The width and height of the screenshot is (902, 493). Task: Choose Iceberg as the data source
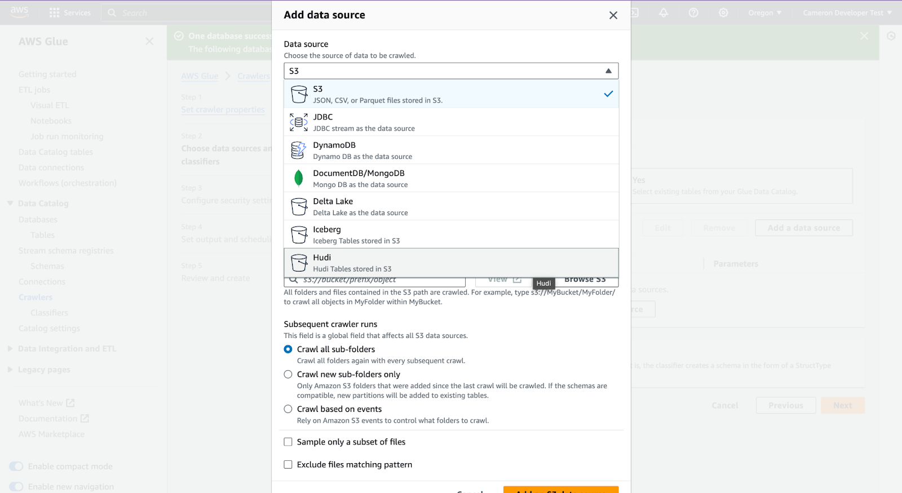click(451, 235)
